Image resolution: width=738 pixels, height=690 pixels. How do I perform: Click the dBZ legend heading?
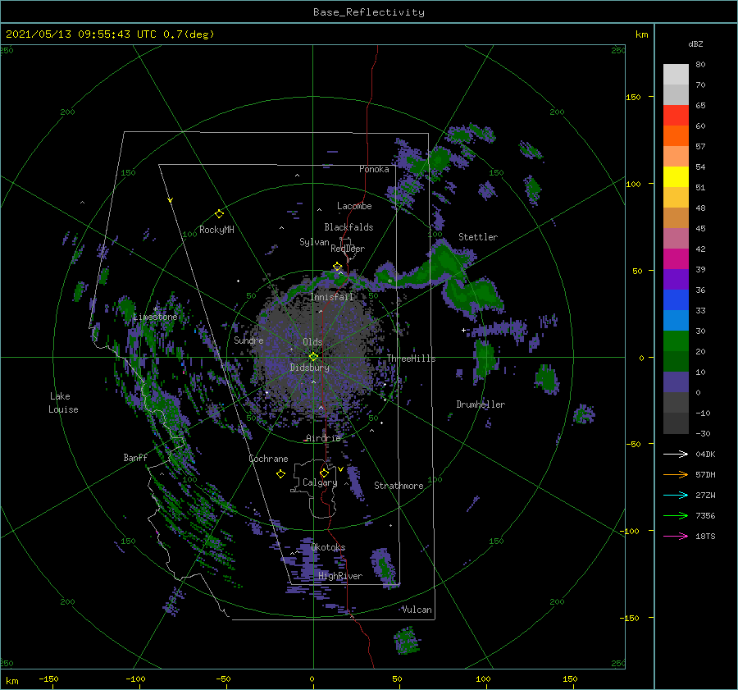[695, 43]
